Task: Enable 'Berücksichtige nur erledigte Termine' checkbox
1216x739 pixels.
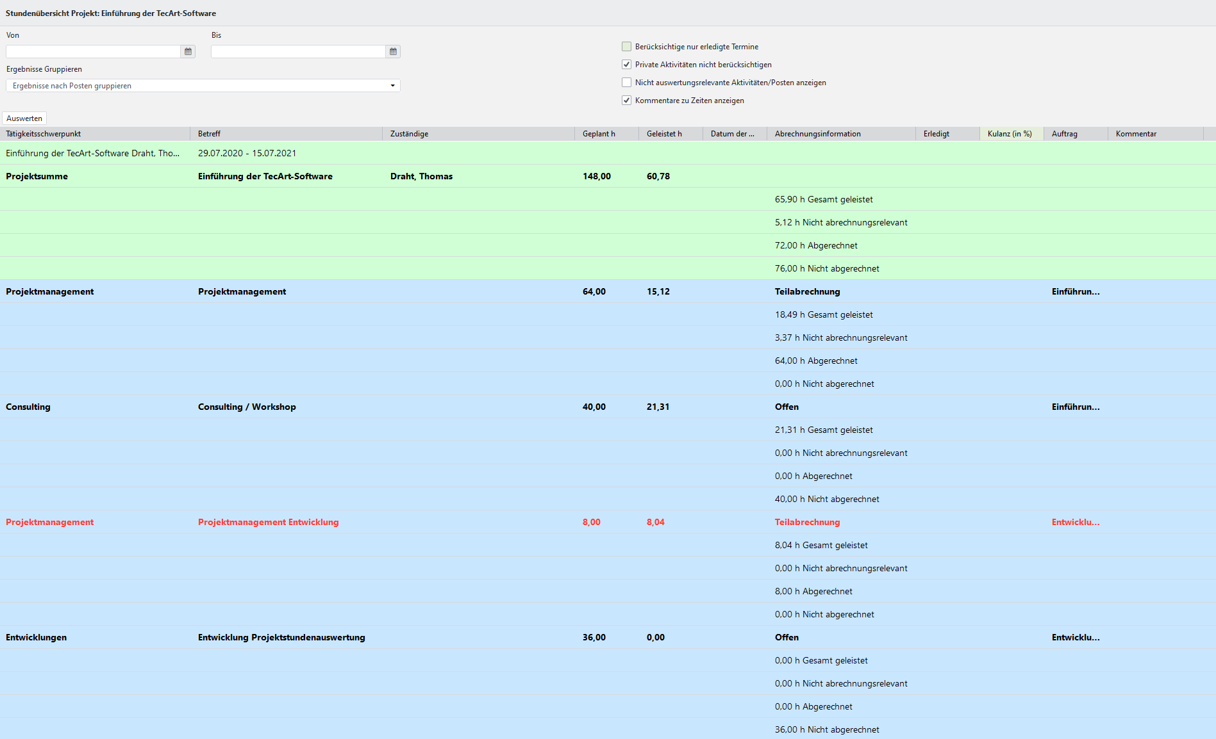Action: click(626, 47)
